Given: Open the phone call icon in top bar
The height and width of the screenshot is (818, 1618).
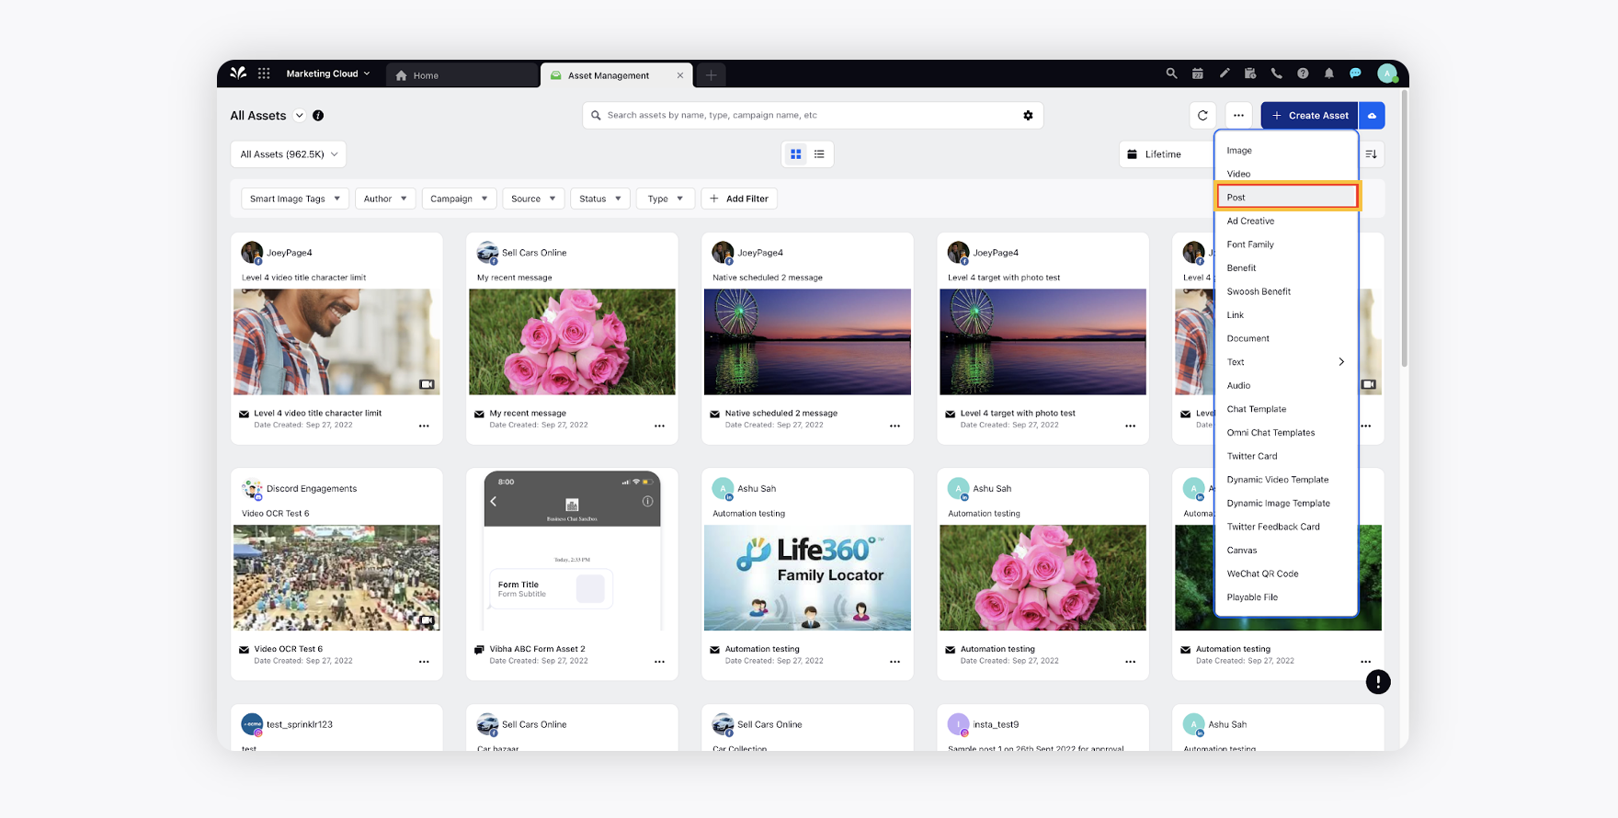Looking at the screenshot, I should click(1277, 74).
